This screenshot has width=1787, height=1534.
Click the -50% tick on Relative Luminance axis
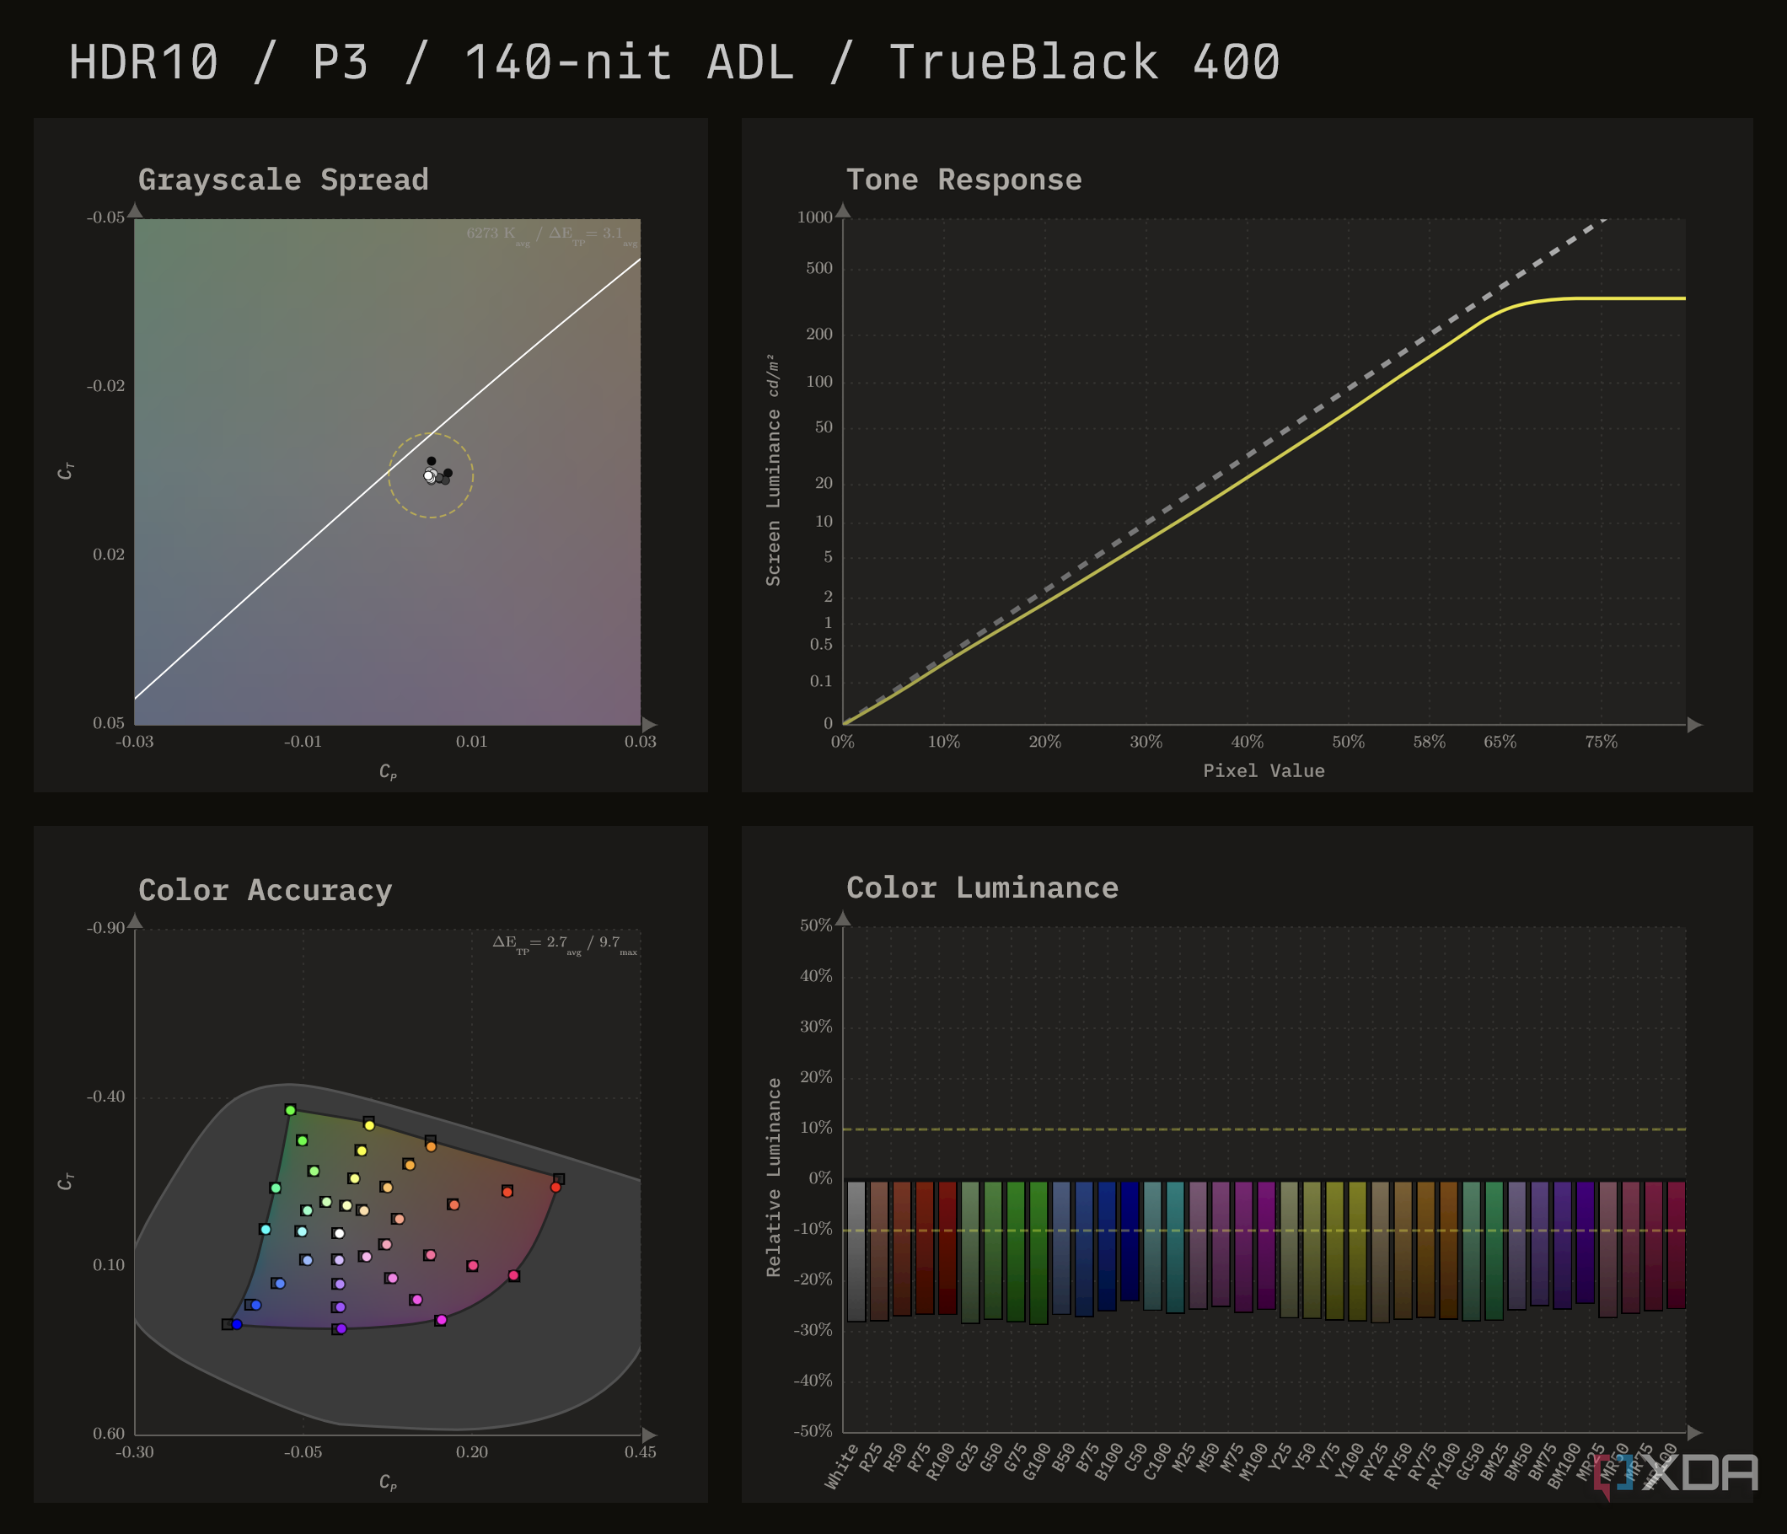pyautogui.click(x=813, y=1431)
